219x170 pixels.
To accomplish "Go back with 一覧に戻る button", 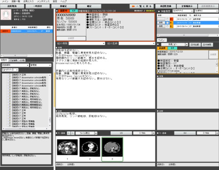I will [x=142, y=6].
